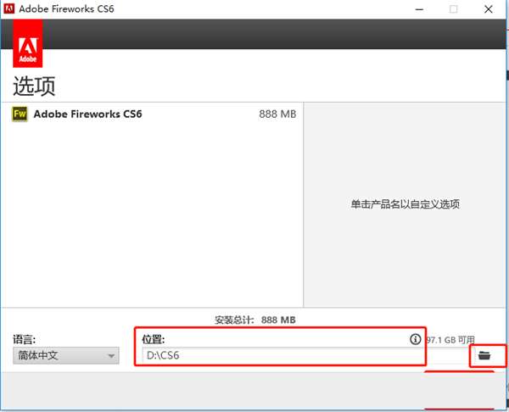
Task: Click the 888 MB product size text
Action: pos(277,114)
